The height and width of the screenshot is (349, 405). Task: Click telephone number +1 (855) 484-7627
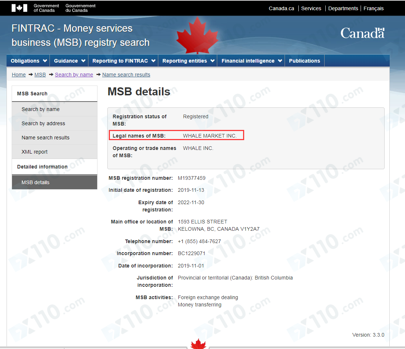(199, 241)
